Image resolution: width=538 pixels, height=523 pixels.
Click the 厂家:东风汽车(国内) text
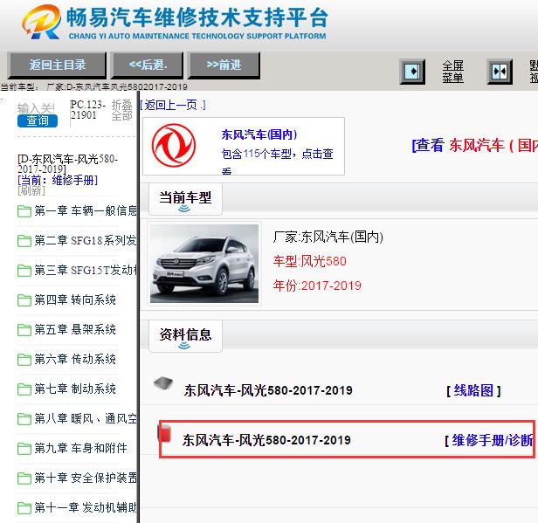[x=328, y=237]
